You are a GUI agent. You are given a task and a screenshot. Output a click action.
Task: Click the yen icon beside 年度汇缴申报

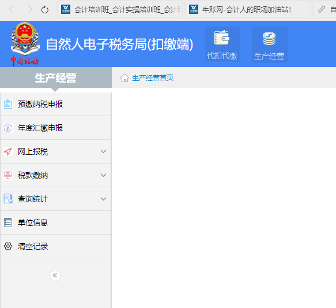(8, 128)
